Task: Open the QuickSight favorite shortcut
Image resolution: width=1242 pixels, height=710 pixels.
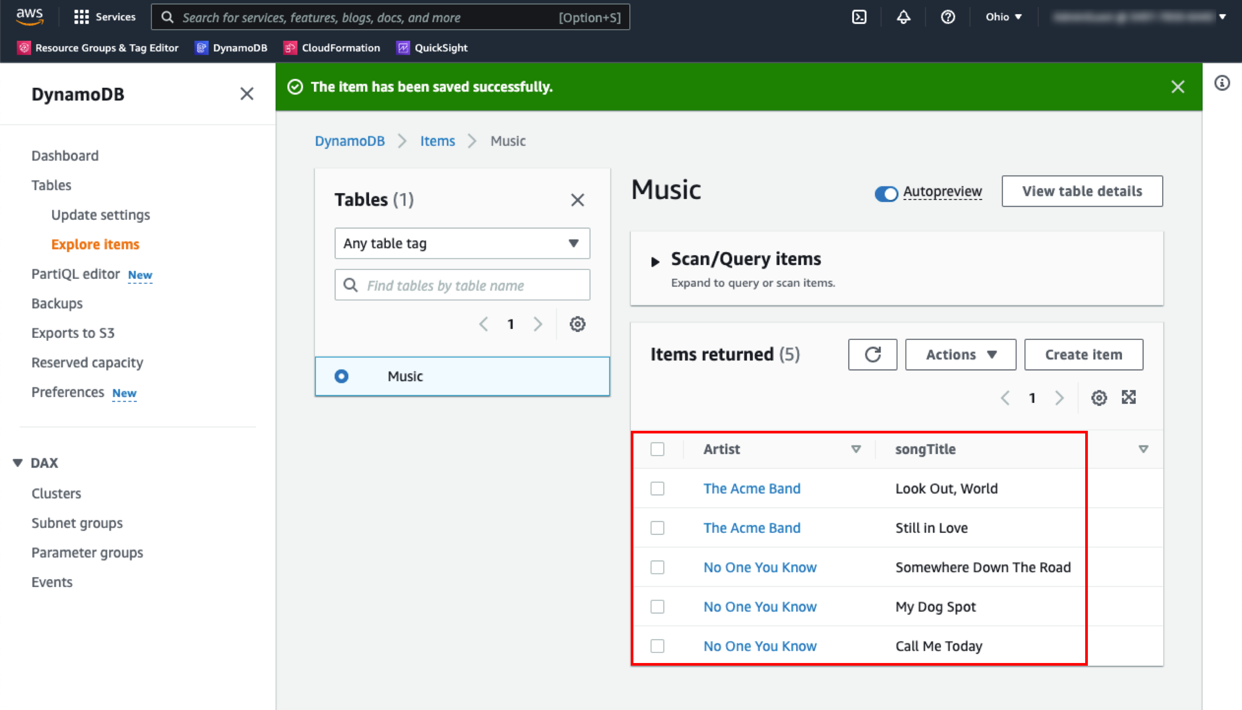Action: [432, 48]
